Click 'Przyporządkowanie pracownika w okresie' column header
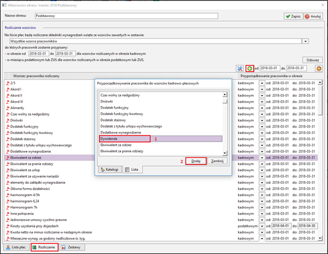Image resolution: width=328 pixels, height=254 pixels. click(x=271, y=76)
